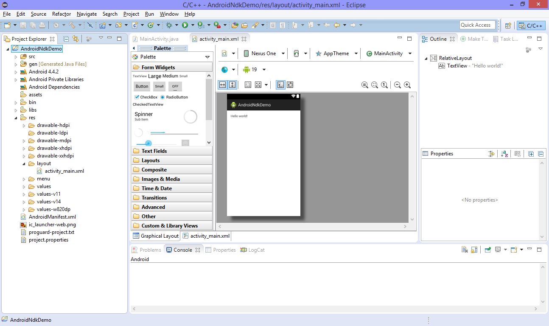Expand the drawable-hdpi folder
549x326 pixels.
pyautogui.click(x=24, y=125)
